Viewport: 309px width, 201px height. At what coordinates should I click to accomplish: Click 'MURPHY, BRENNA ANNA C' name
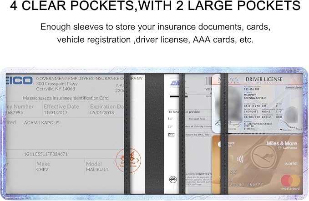tap(255, 96)
